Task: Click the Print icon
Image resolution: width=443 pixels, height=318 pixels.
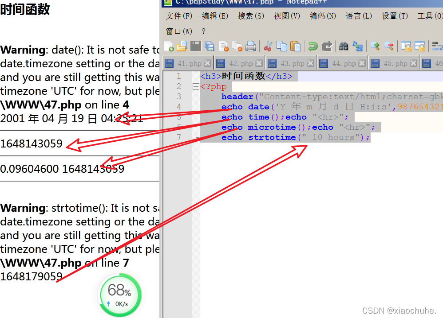Action: (251, 46)
